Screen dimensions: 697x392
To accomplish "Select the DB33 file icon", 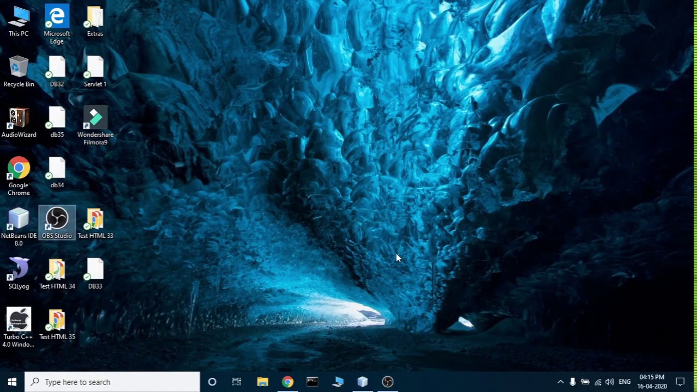I will coord(95,274).
